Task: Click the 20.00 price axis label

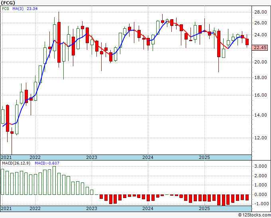Action: (x=261, y=62)
